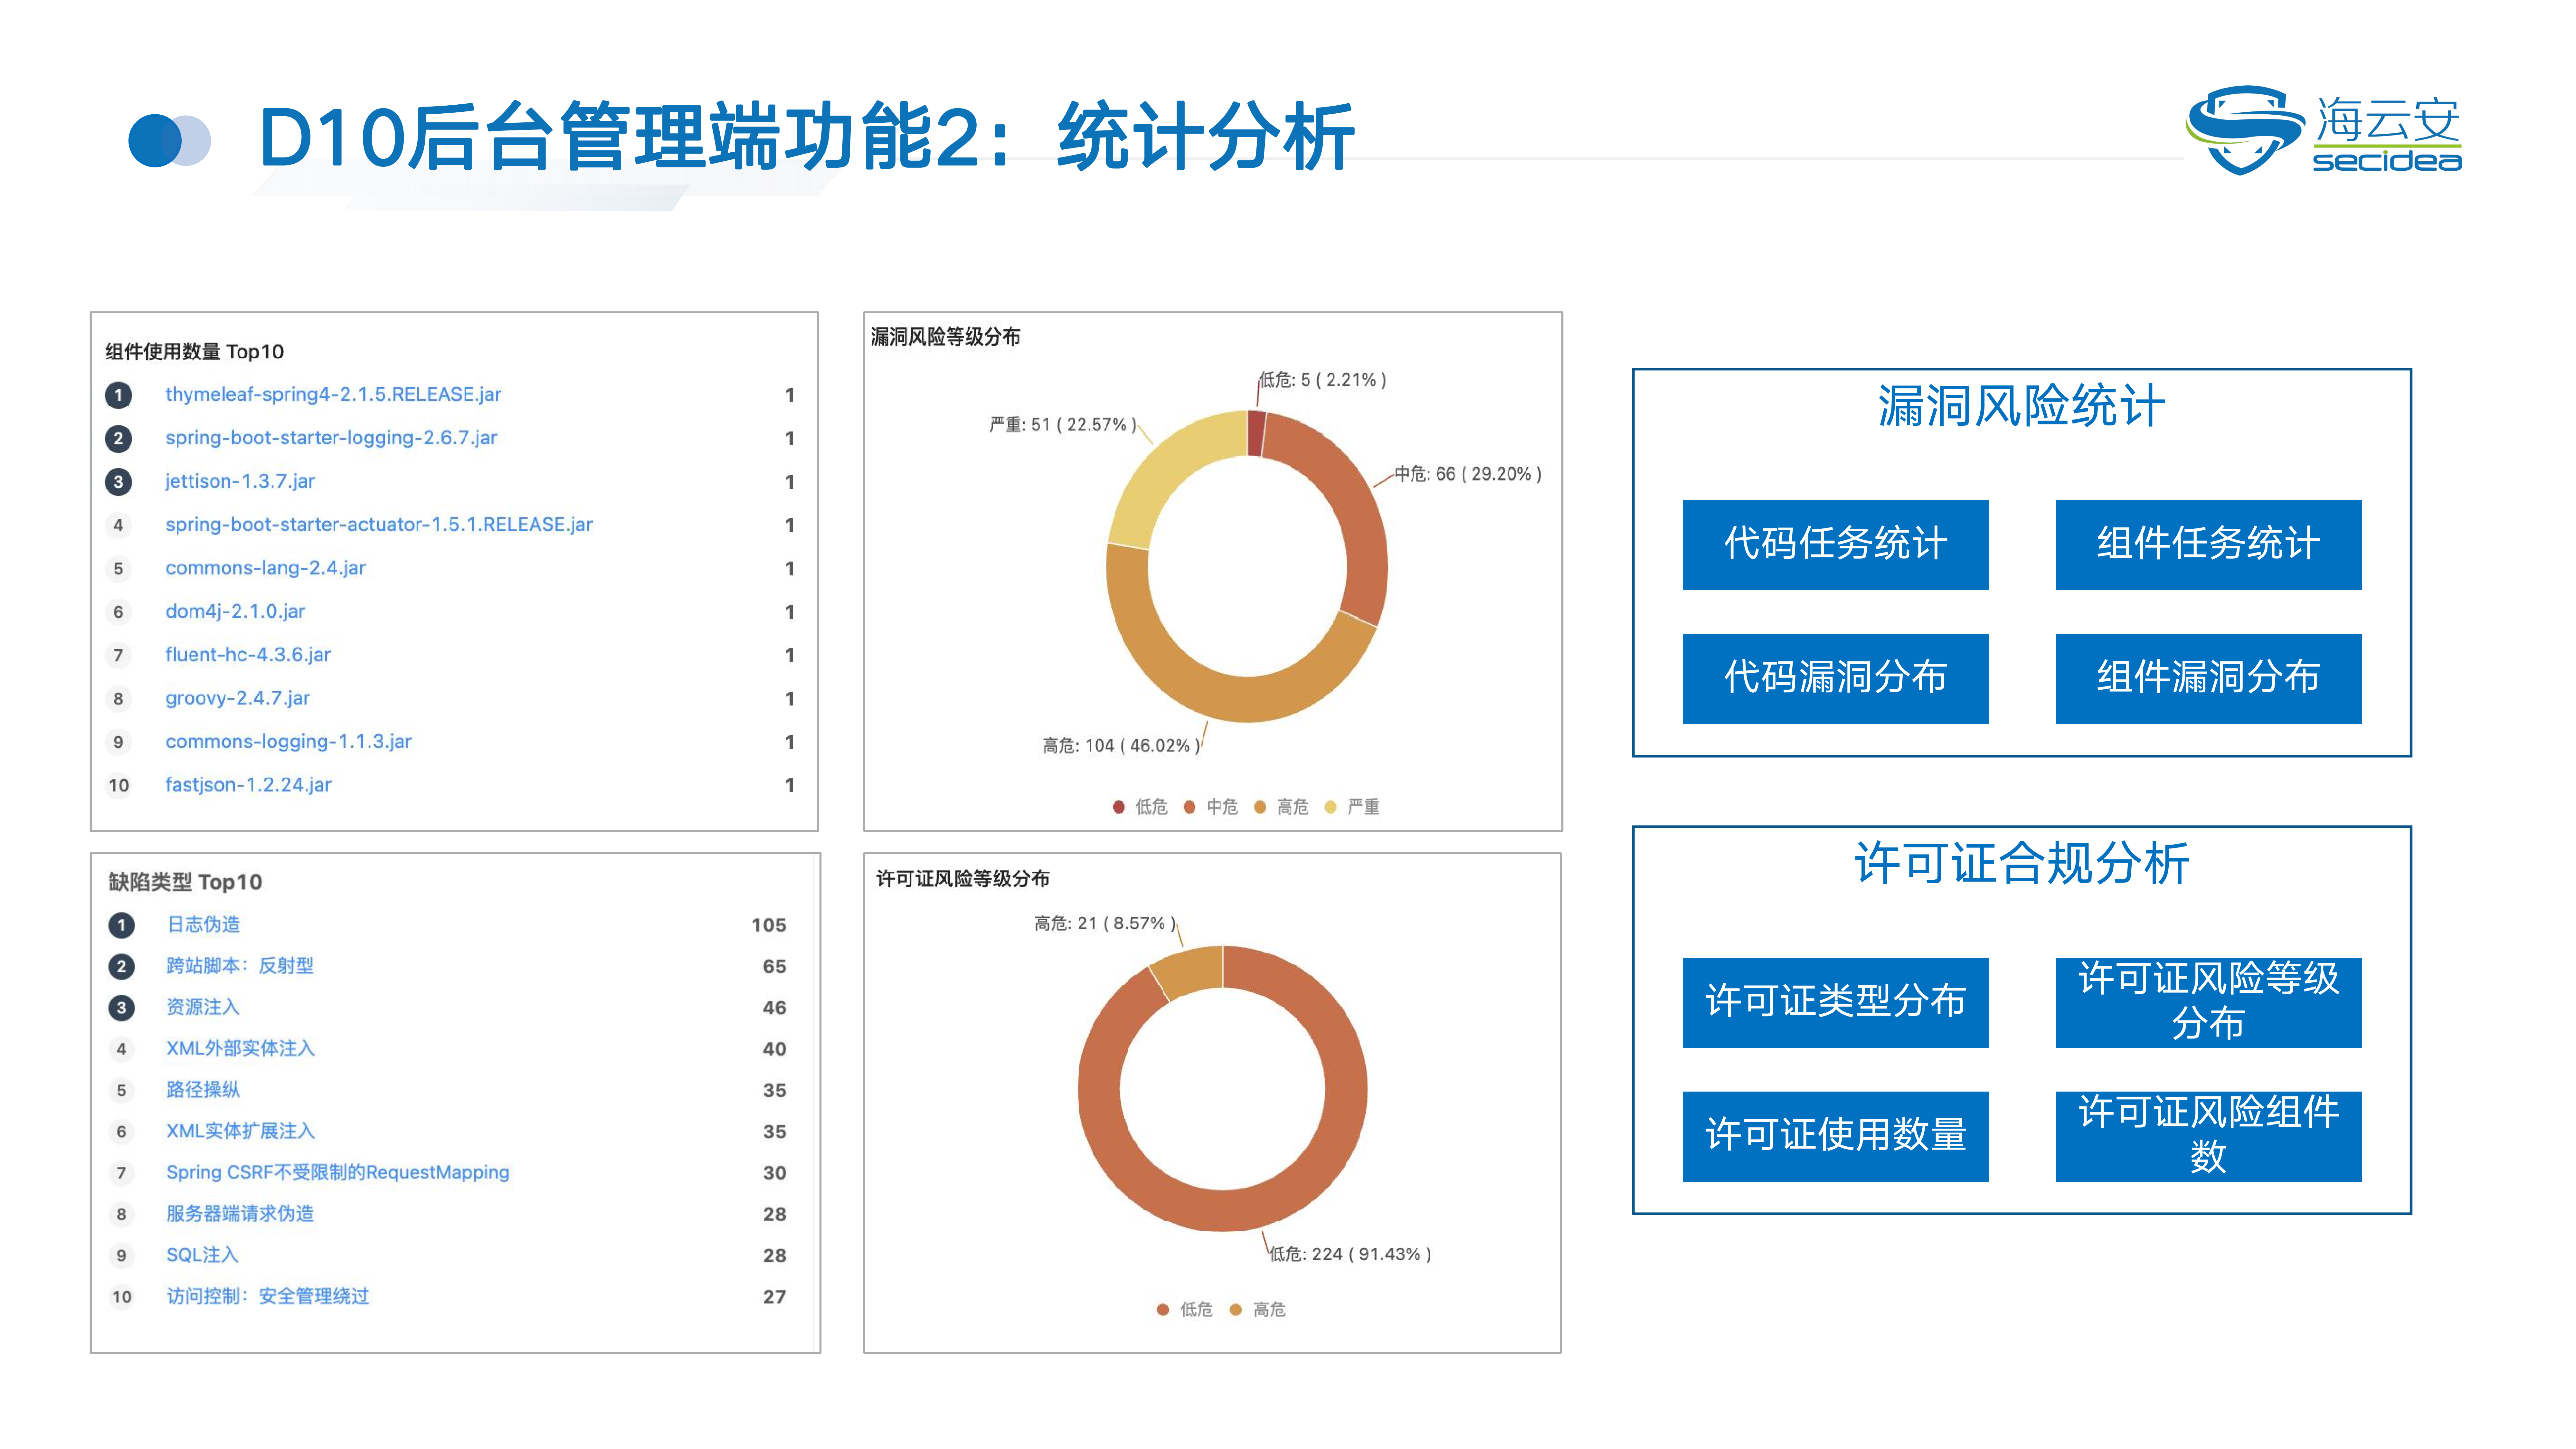The width and height of the screenshot is (2576, 1449).
Task: Click count 27 in 访问控制 row
Action: [x=775, y=1297]
